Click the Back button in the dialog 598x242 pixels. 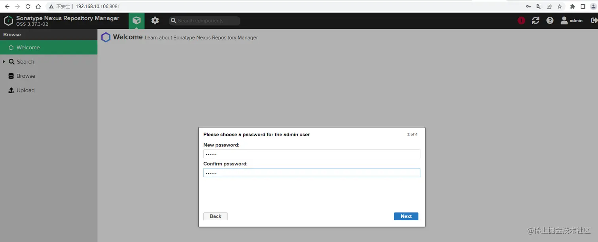click(x=216, y=216)
